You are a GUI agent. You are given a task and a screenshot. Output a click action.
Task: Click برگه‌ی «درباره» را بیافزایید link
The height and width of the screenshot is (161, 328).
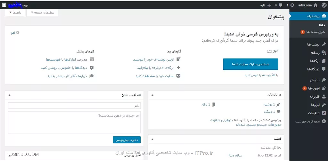pos(155,68)
